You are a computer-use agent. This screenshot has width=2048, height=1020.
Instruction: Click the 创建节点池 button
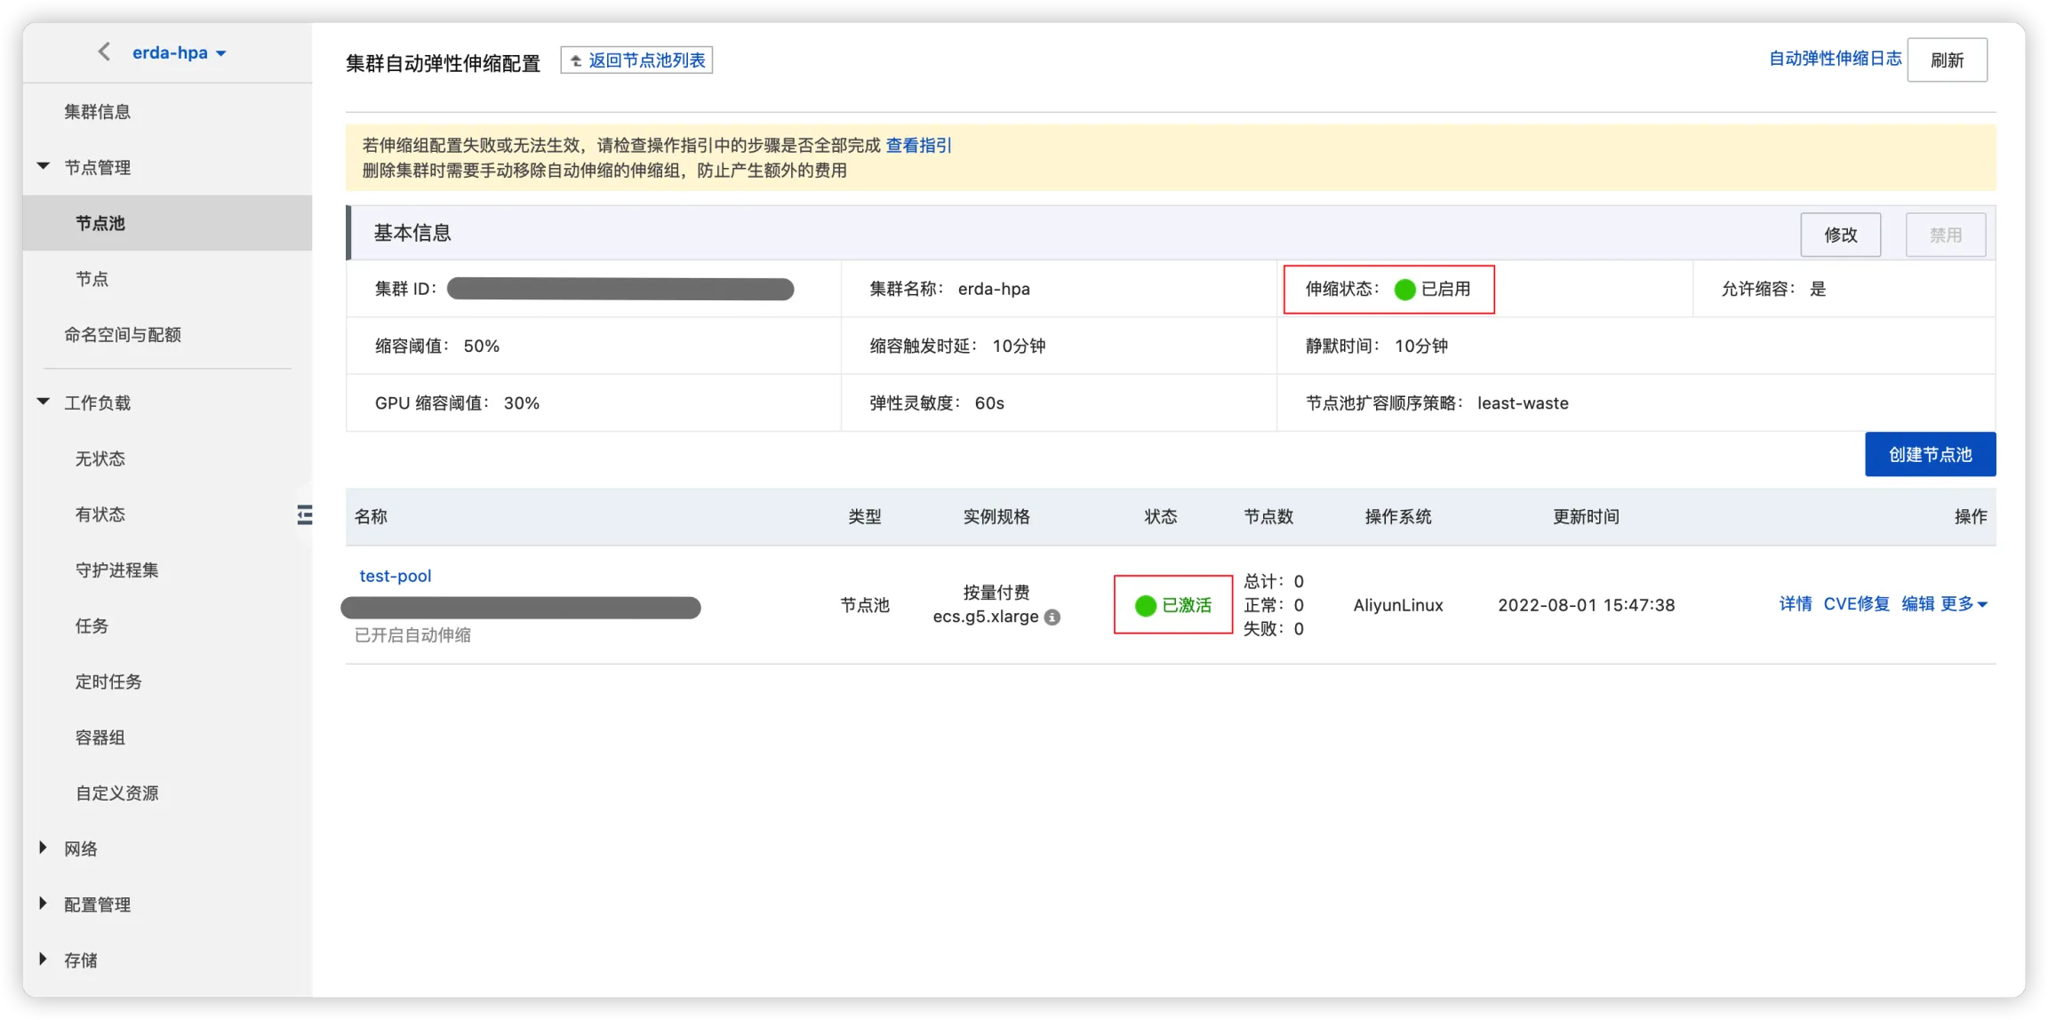tap(1930, 455)
